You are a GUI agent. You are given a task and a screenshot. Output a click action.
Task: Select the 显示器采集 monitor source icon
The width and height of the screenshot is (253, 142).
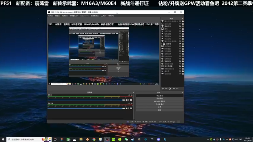[x=163, y=66]
